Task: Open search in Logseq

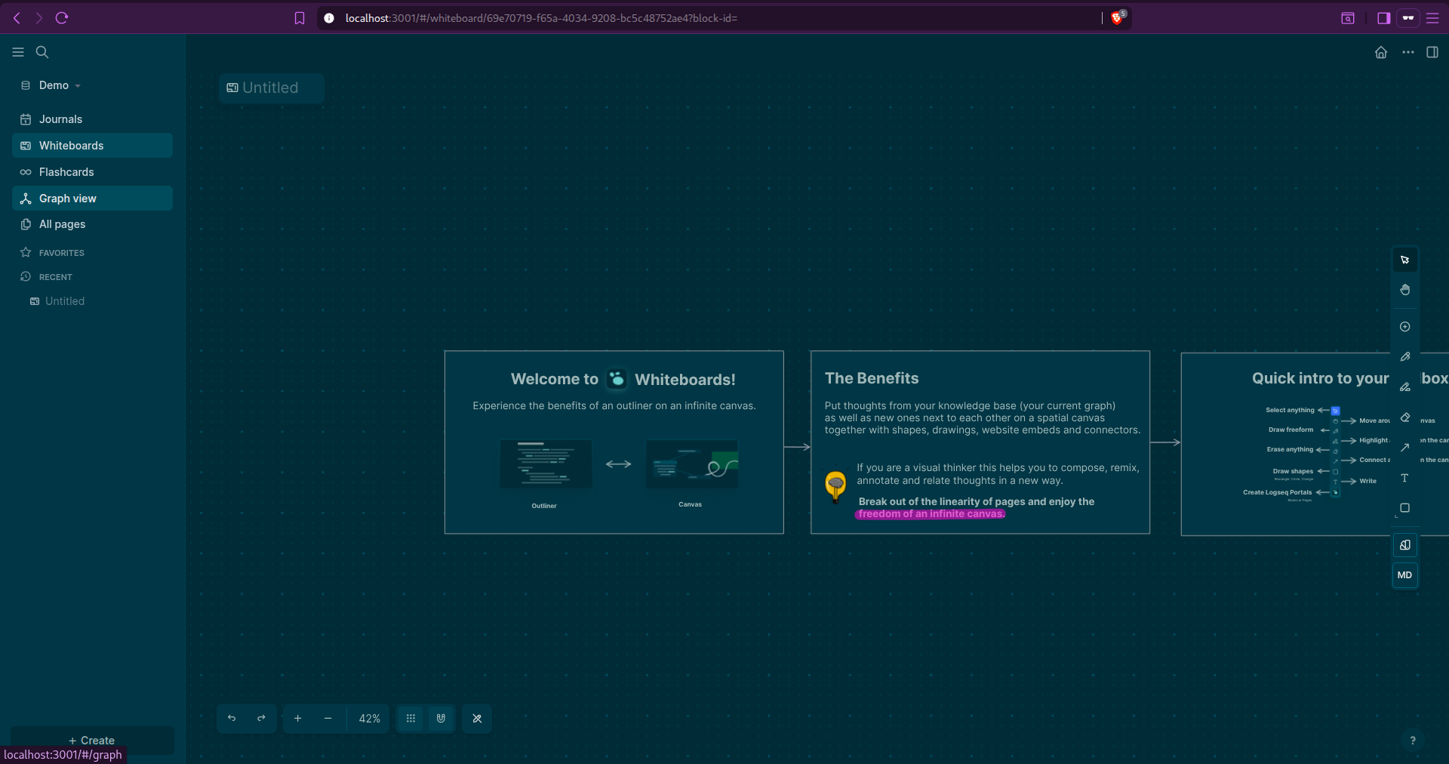Action: [x=42, y=52]
